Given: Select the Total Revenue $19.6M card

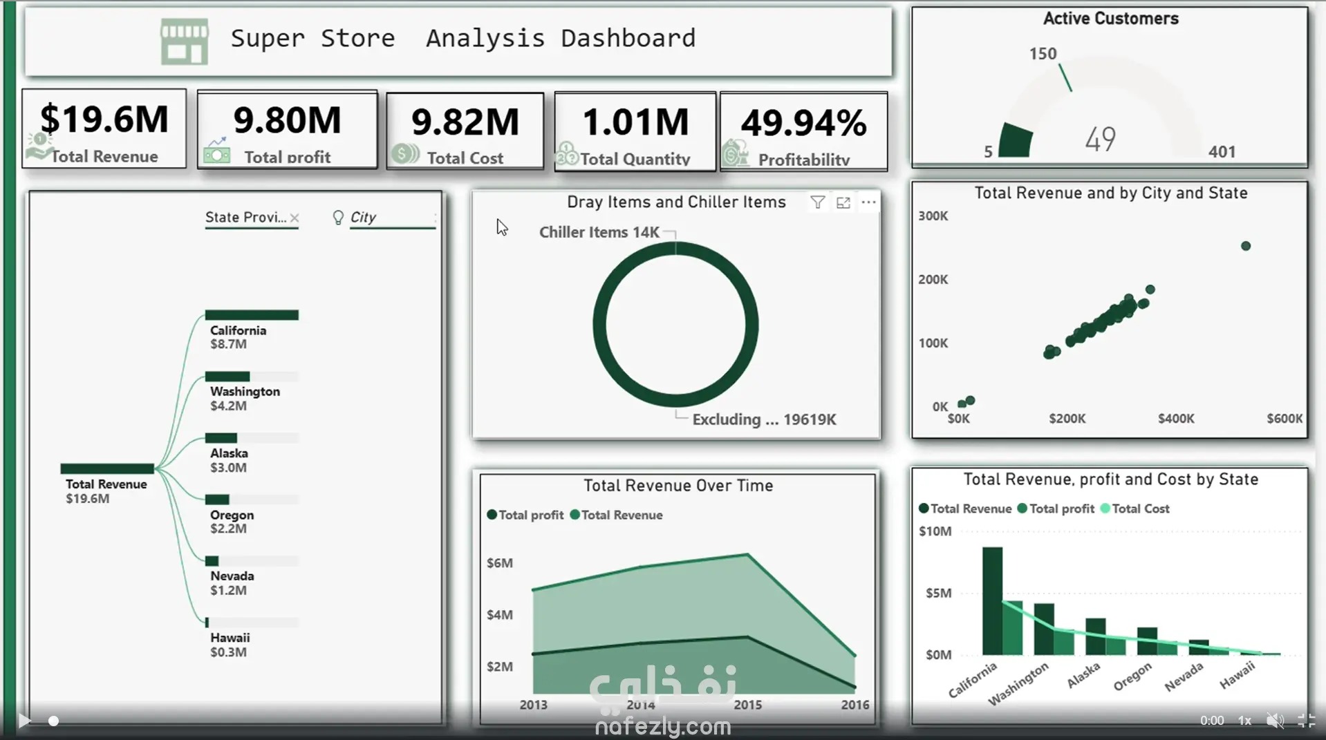Looking at the screenshot, I should tap(104, 129).
